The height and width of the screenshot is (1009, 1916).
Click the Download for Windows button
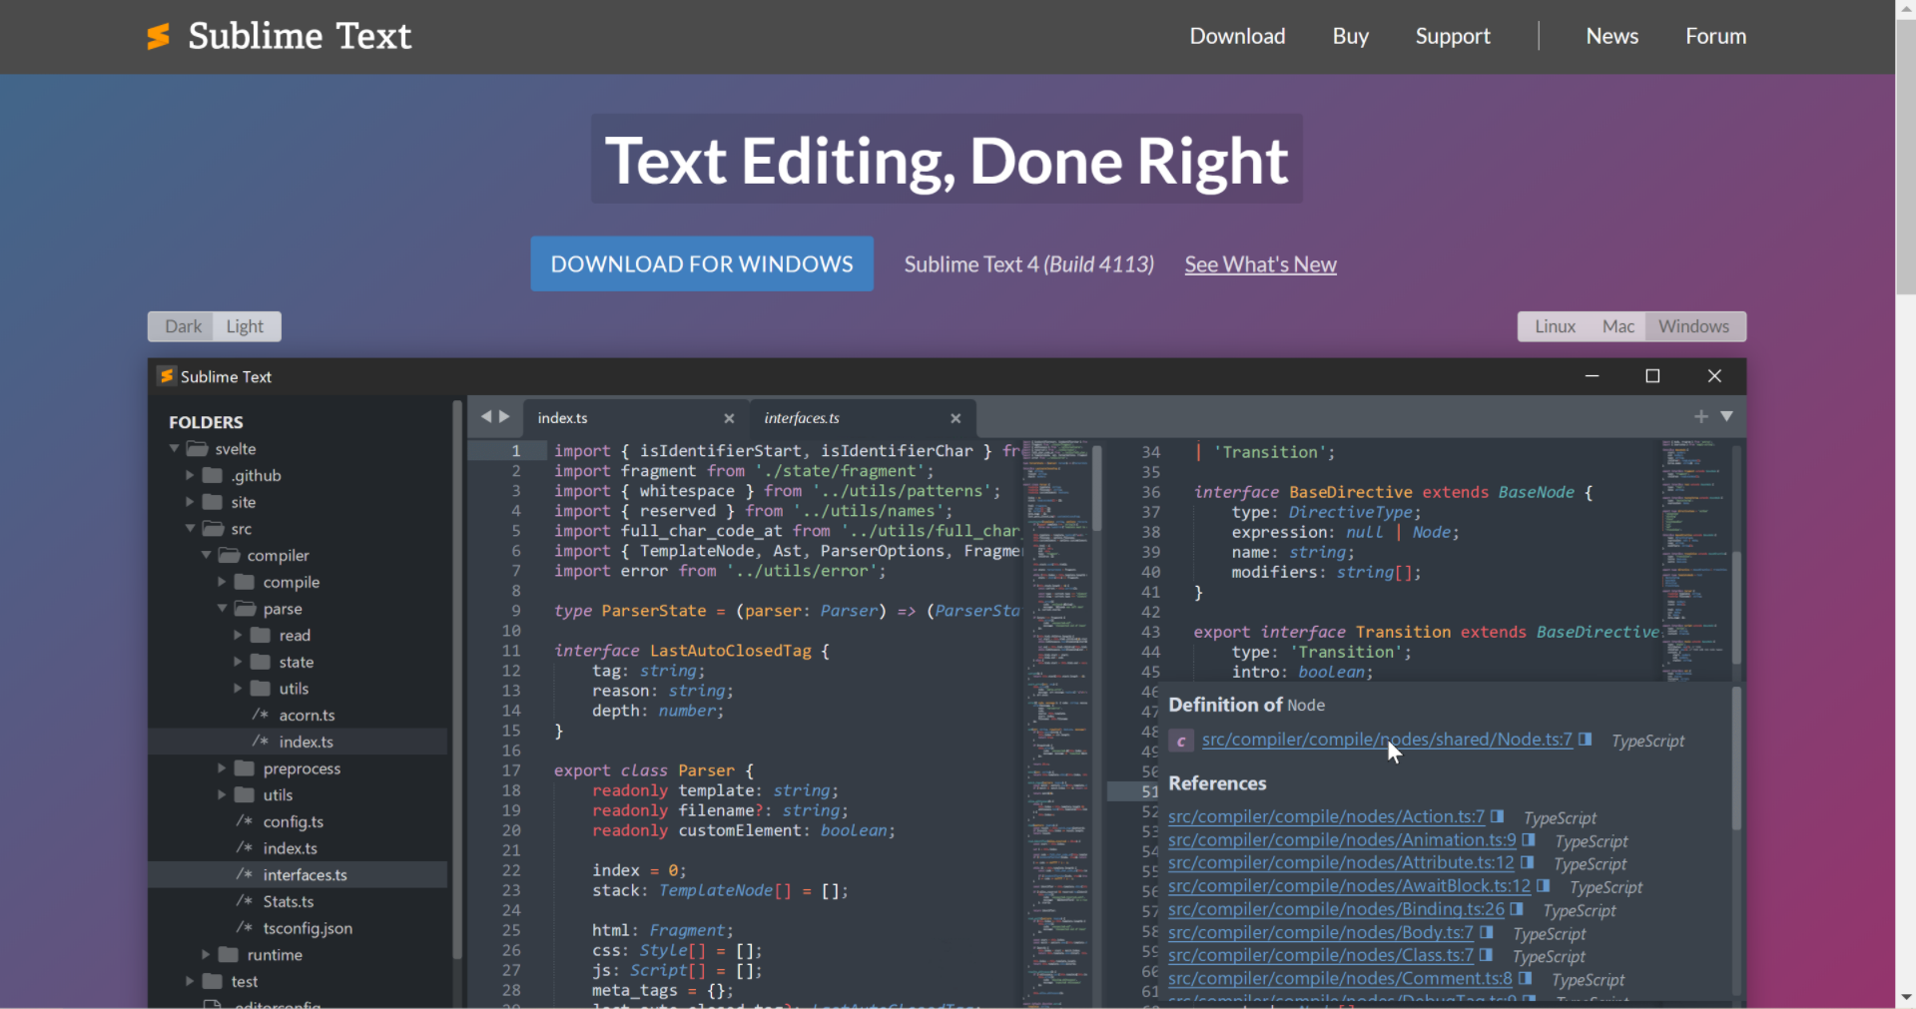pos(702,263)
